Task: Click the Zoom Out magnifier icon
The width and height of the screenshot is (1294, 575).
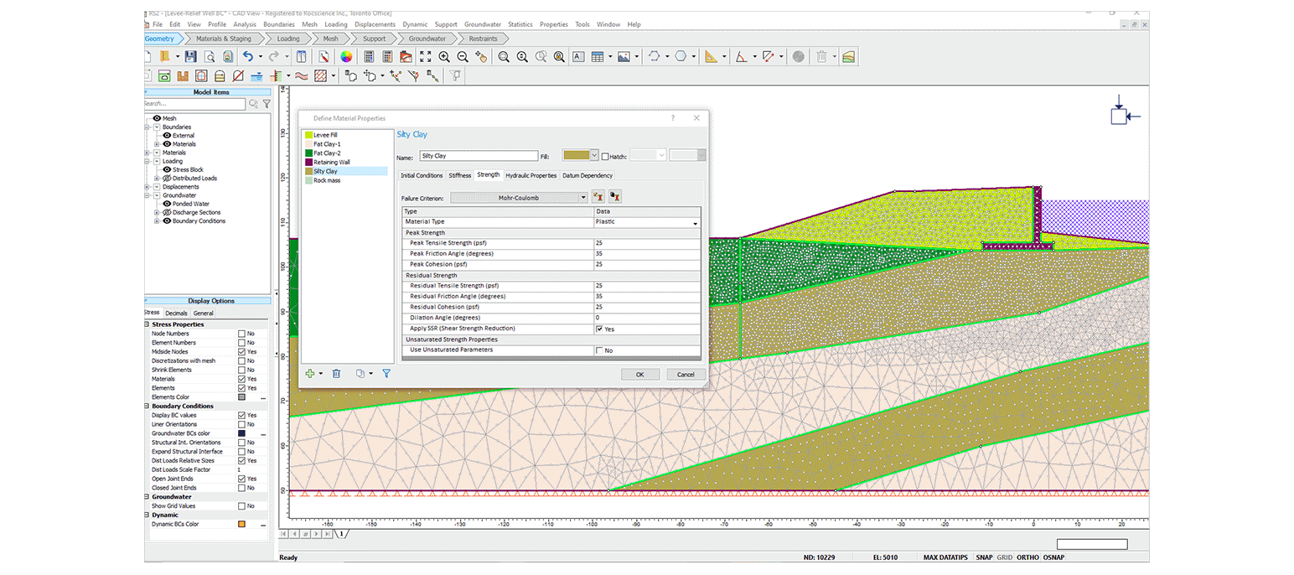Action: click(462, 56)
